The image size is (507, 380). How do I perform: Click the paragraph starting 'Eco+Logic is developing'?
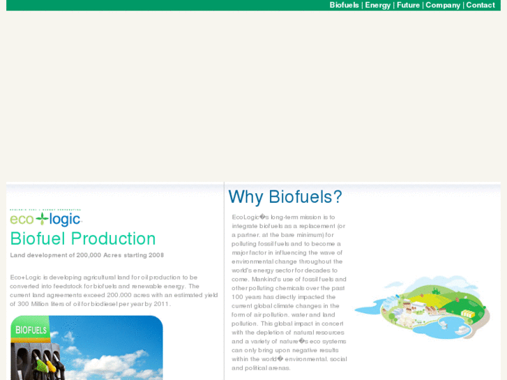pos(114,291)
